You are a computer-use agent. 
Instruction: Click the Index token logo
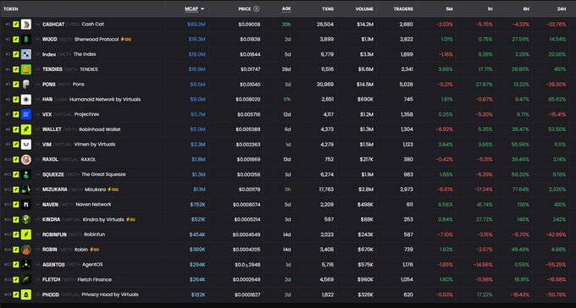26,54
